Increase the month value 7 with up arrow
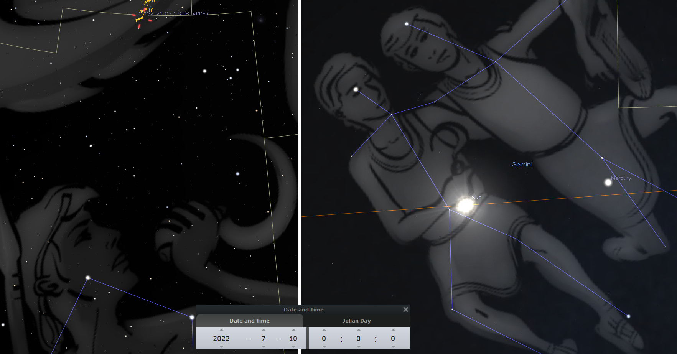 264,330
